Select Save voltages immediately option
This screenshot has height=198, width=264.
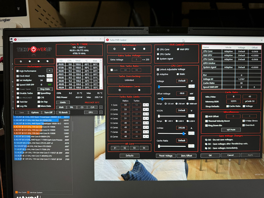pyautogui.click(x=206, y=148)
